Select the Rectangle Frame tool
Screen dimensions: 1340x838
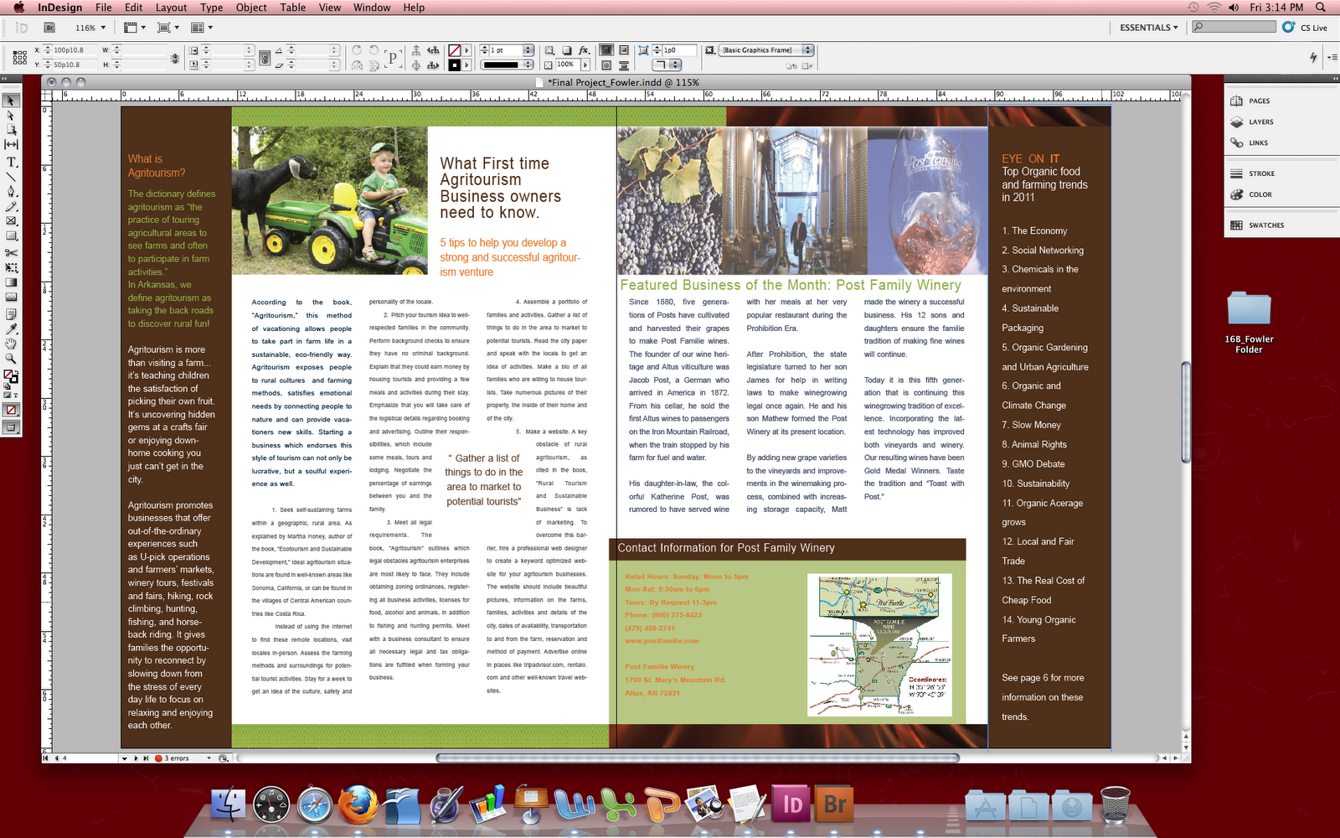point(11,221)
